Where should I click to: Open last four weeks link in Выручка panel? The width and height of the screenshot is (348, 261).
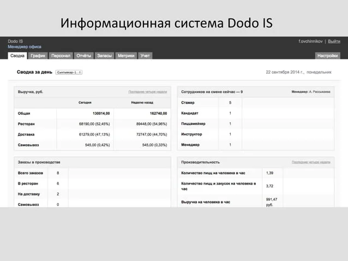148,92
